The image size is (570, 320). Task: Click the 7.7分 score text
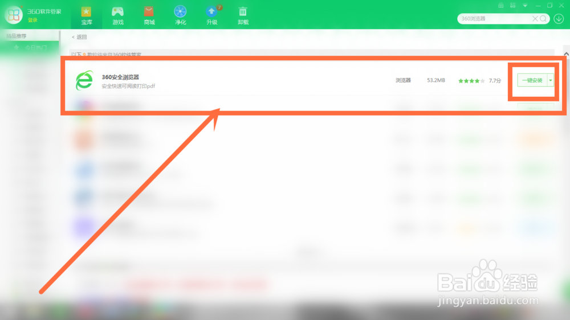click(495, 81)
